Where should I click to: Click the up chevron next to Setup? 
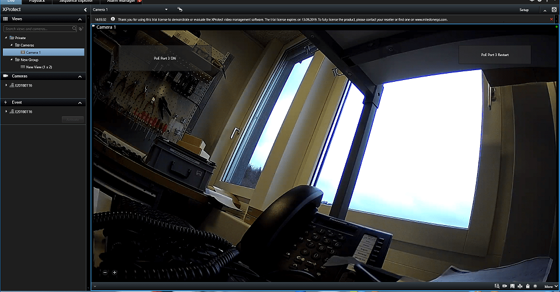click(545, 11)
